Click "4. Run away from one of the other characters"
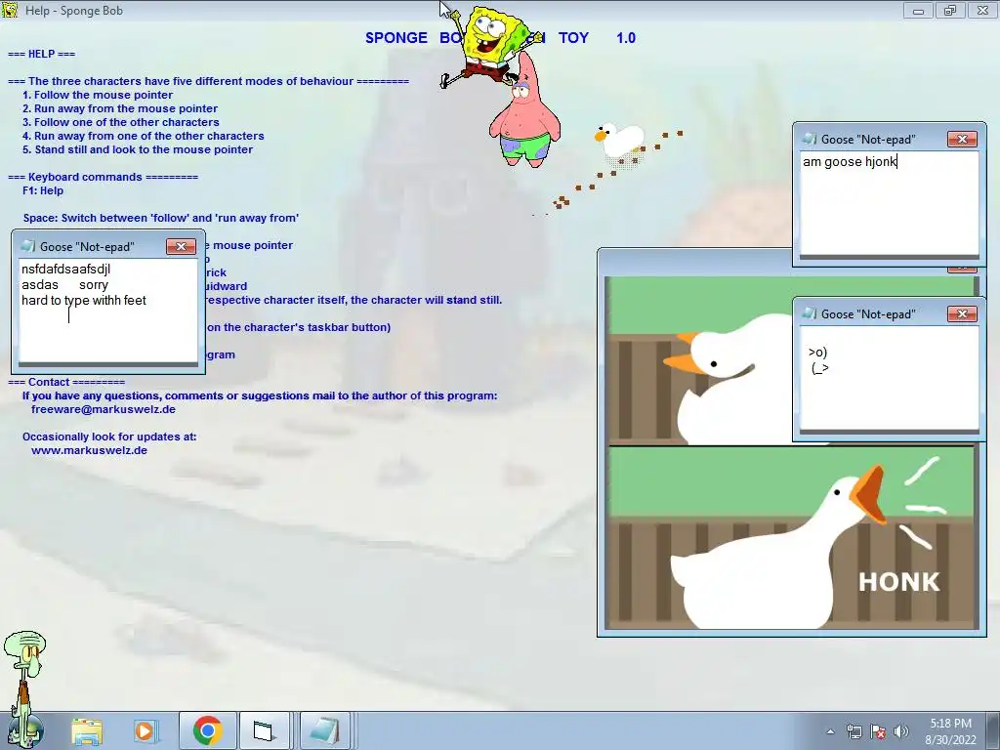 143,136
